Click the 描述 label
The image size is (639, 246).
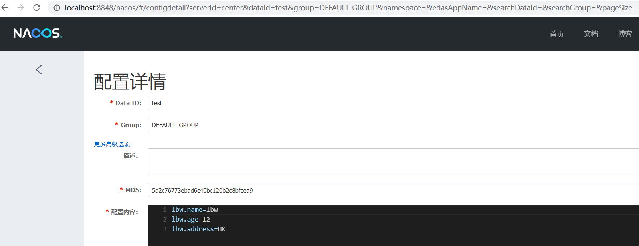coord(130,156)
